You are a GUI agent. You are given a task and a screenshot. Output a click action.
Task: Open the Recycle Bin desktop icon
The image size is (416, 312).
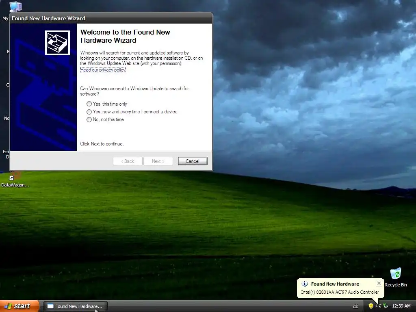pos(396,277)
